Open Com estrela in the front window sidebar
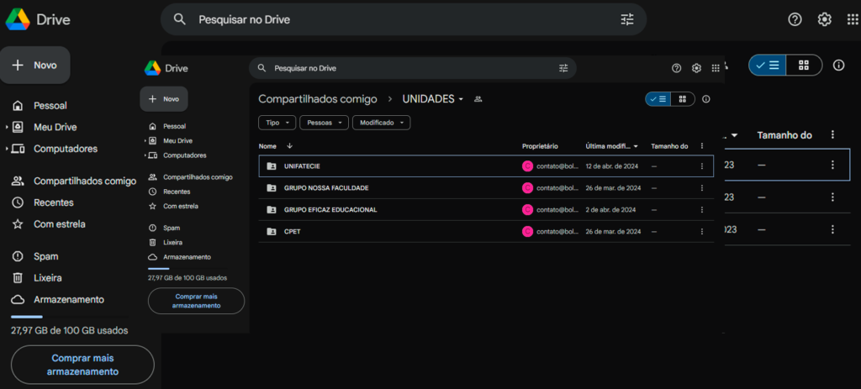Image resolution: width=861 pixels, height=389 pixels. 173,207
